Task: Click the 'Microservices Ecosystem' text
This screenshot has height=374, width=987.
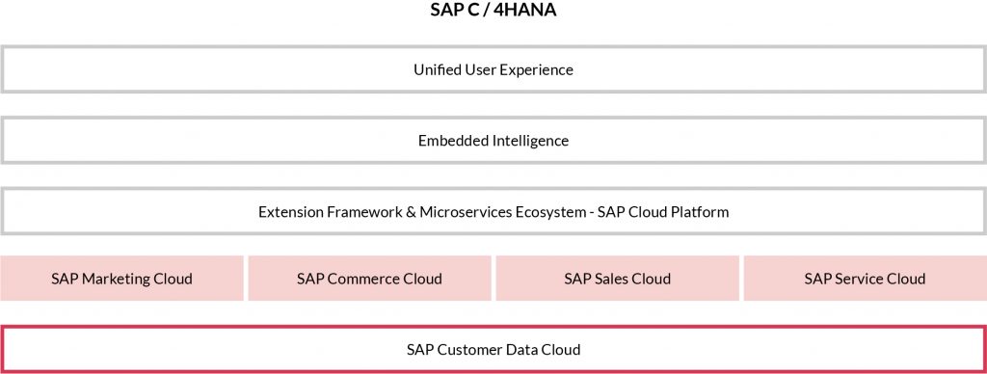Action: pos(502,211)
